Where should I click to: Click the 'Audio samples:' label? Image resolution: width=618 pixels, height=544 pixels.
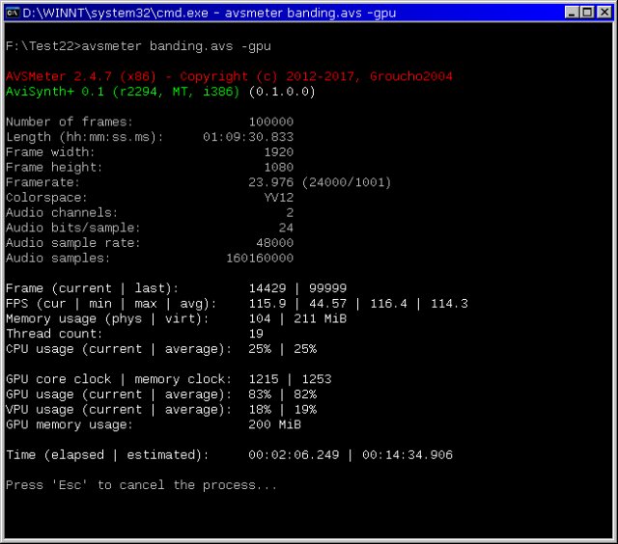point(58,258)
